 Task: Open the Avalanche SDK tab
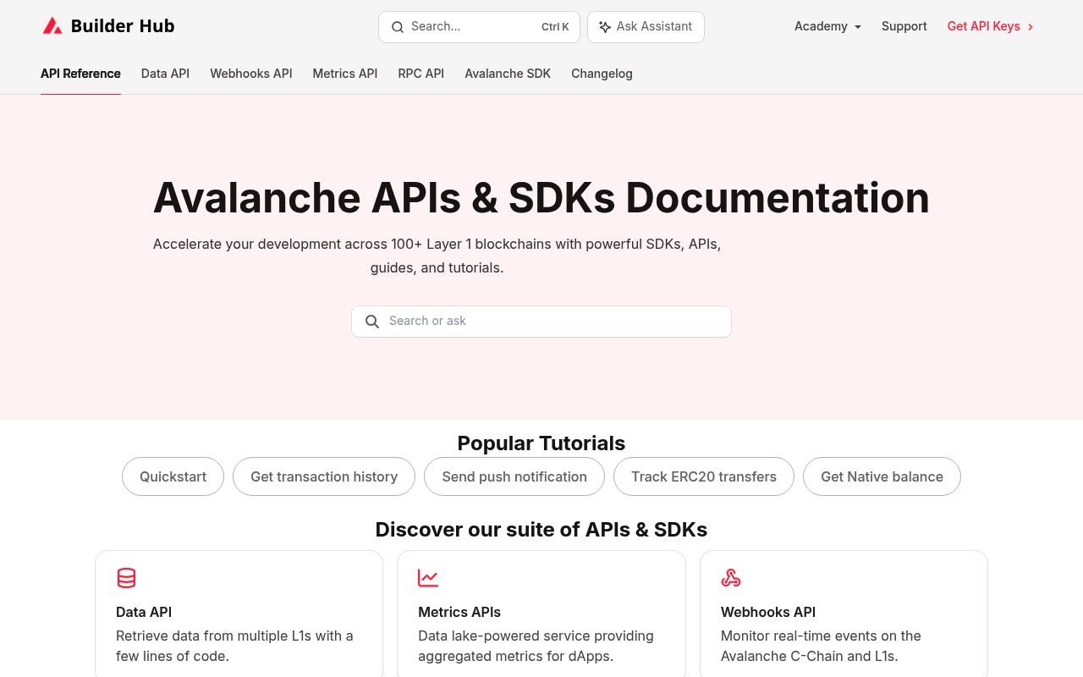point(508,74)
